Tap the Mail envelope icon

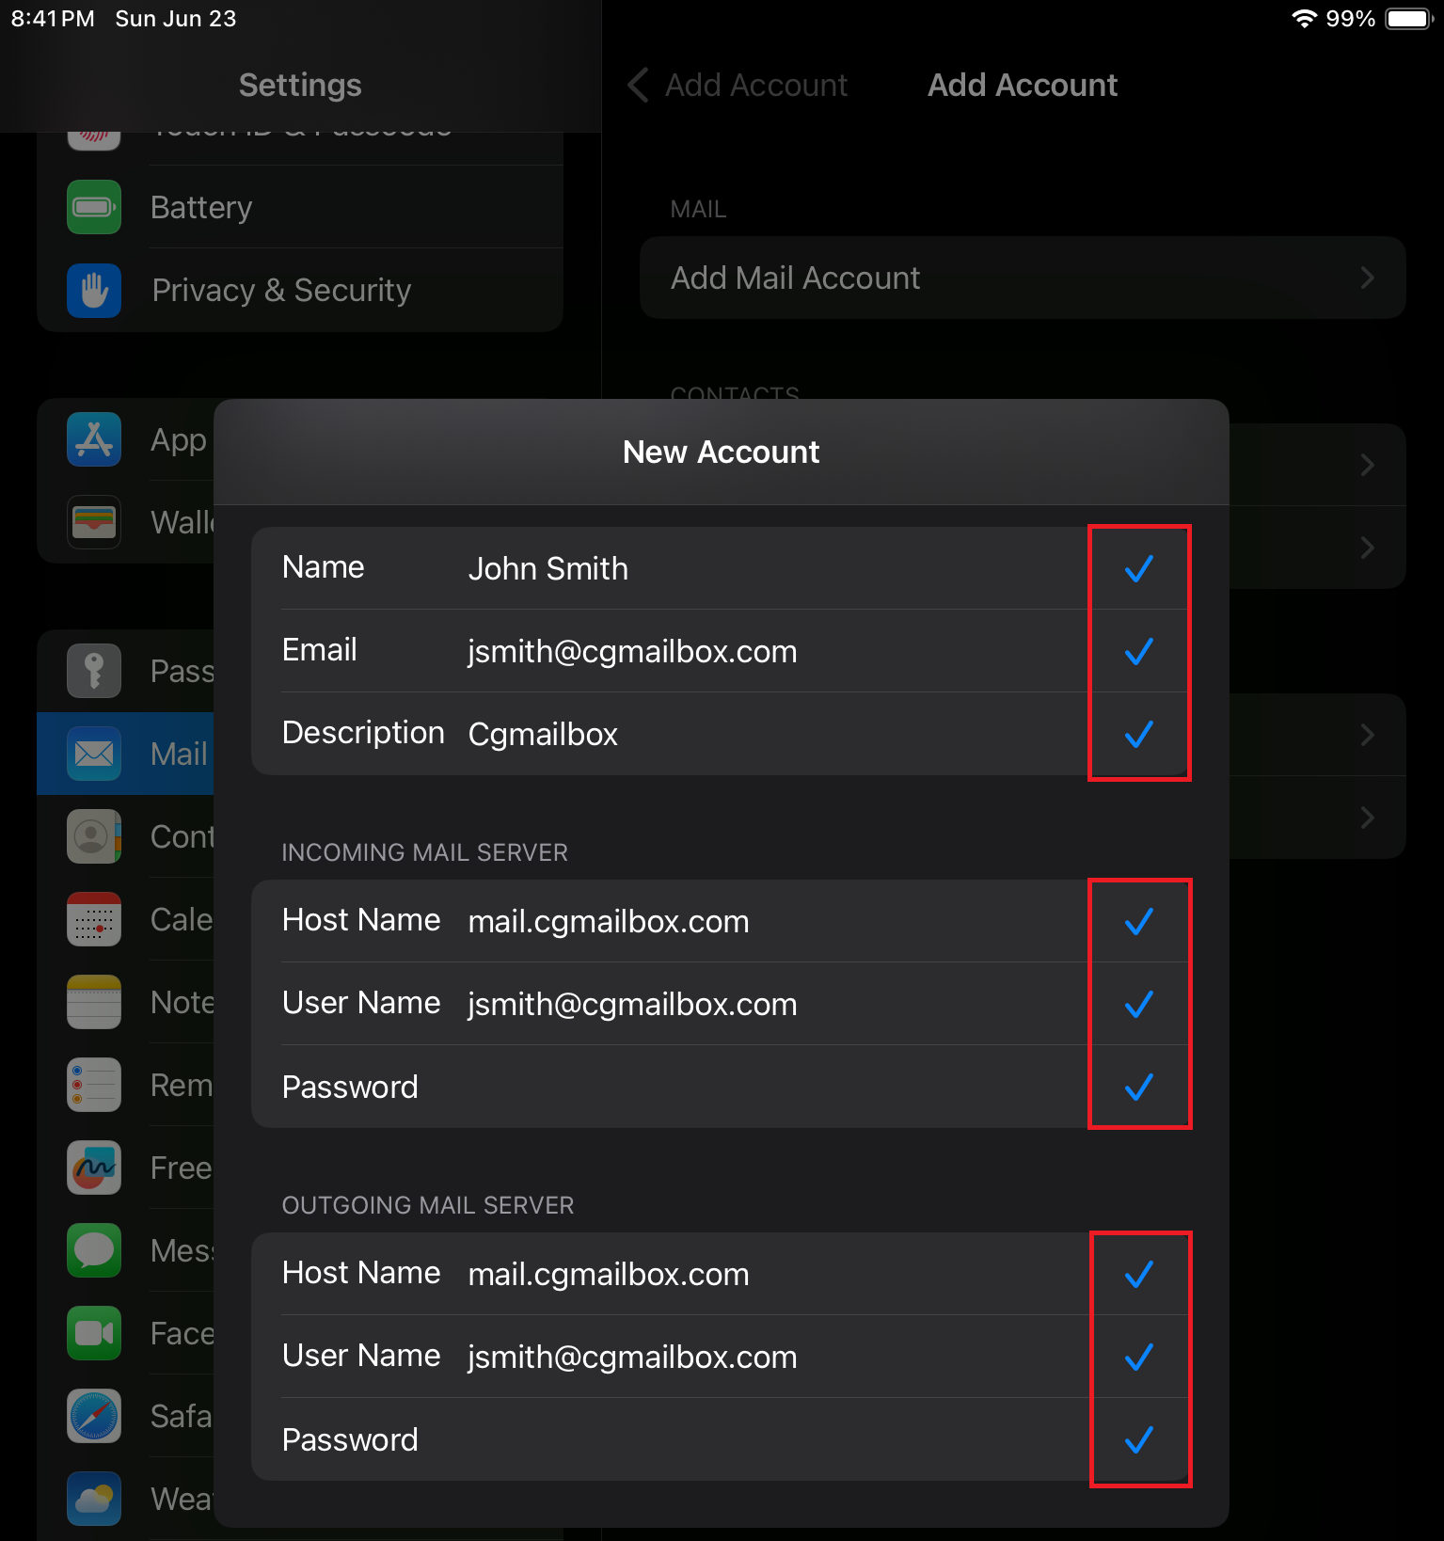[x=94, y=754]
